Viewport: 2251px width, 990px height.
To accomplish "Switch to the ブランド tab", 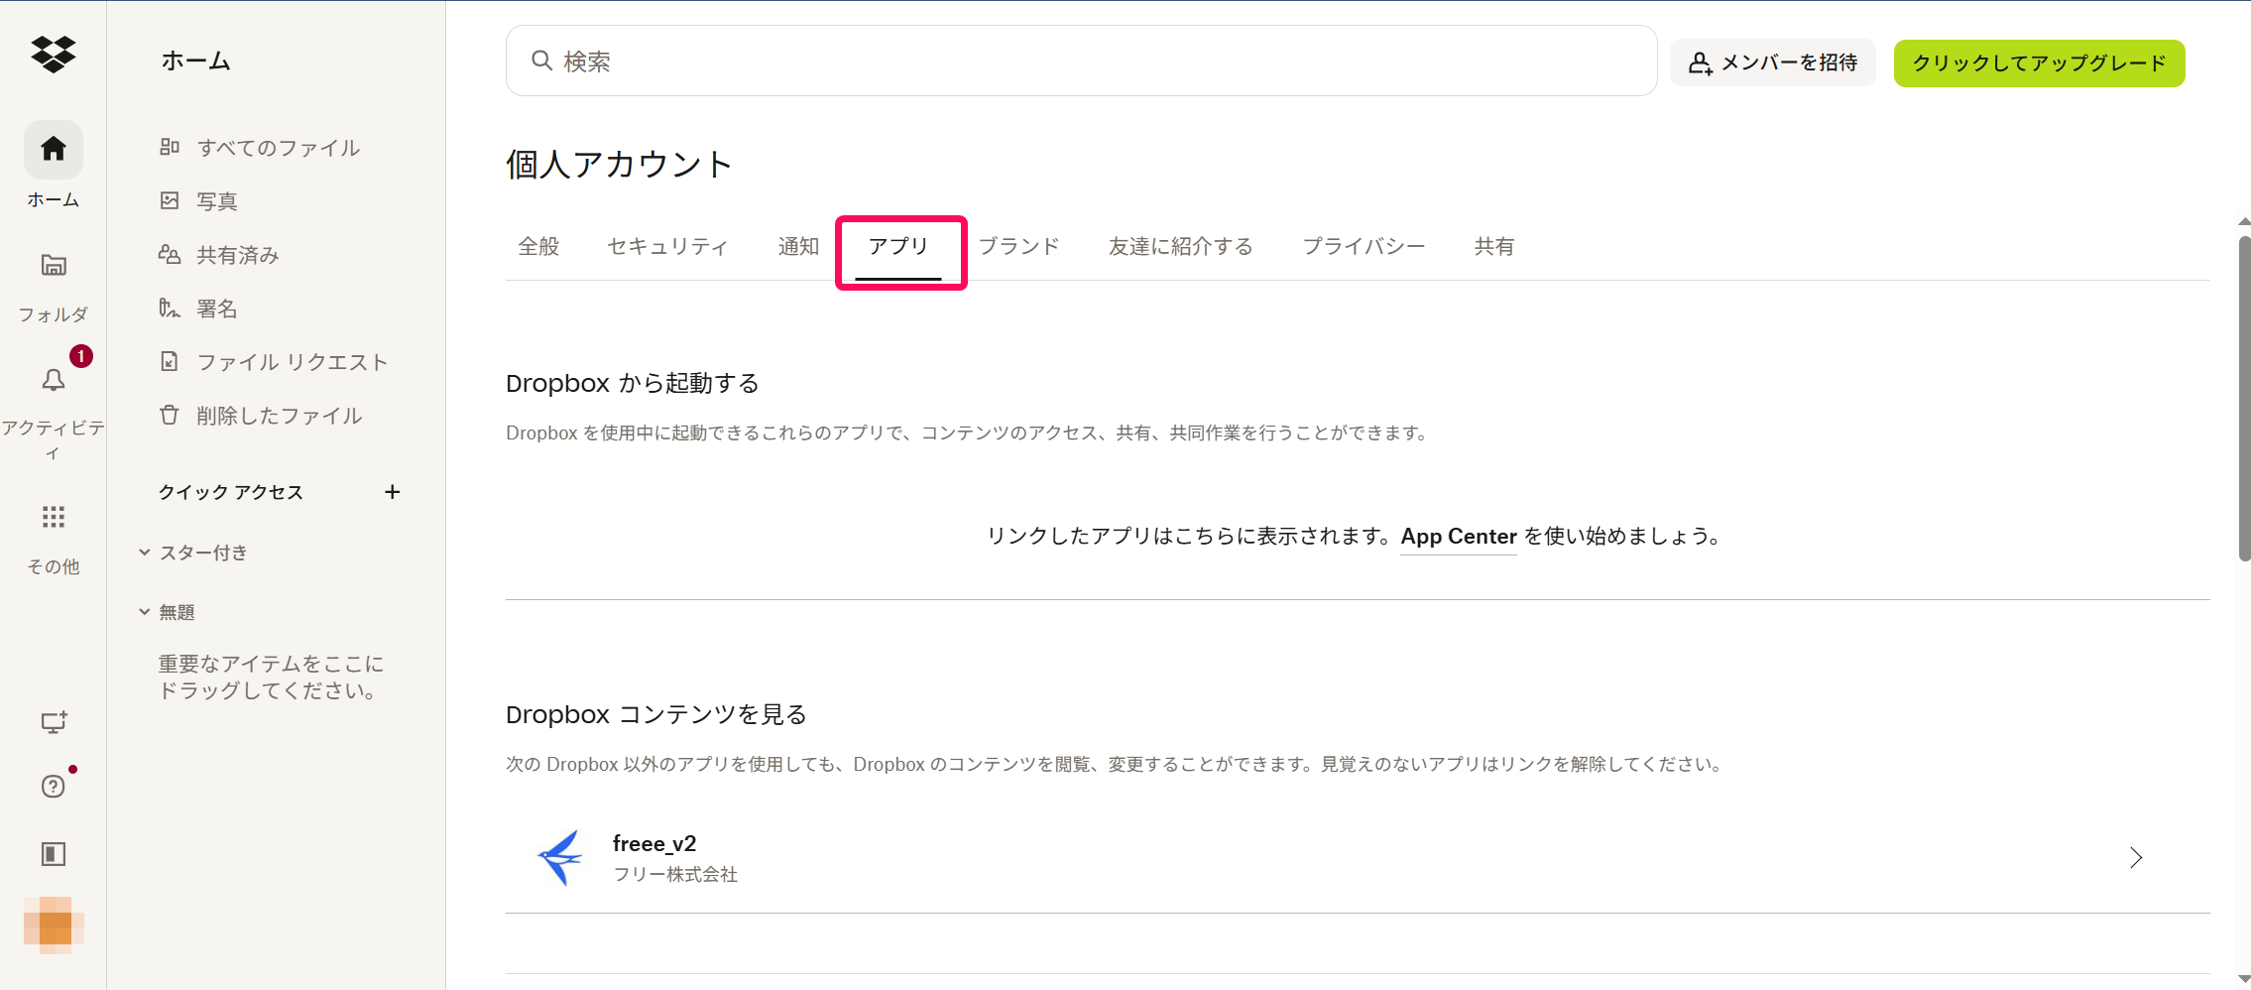I will [x=1019, y=246].
